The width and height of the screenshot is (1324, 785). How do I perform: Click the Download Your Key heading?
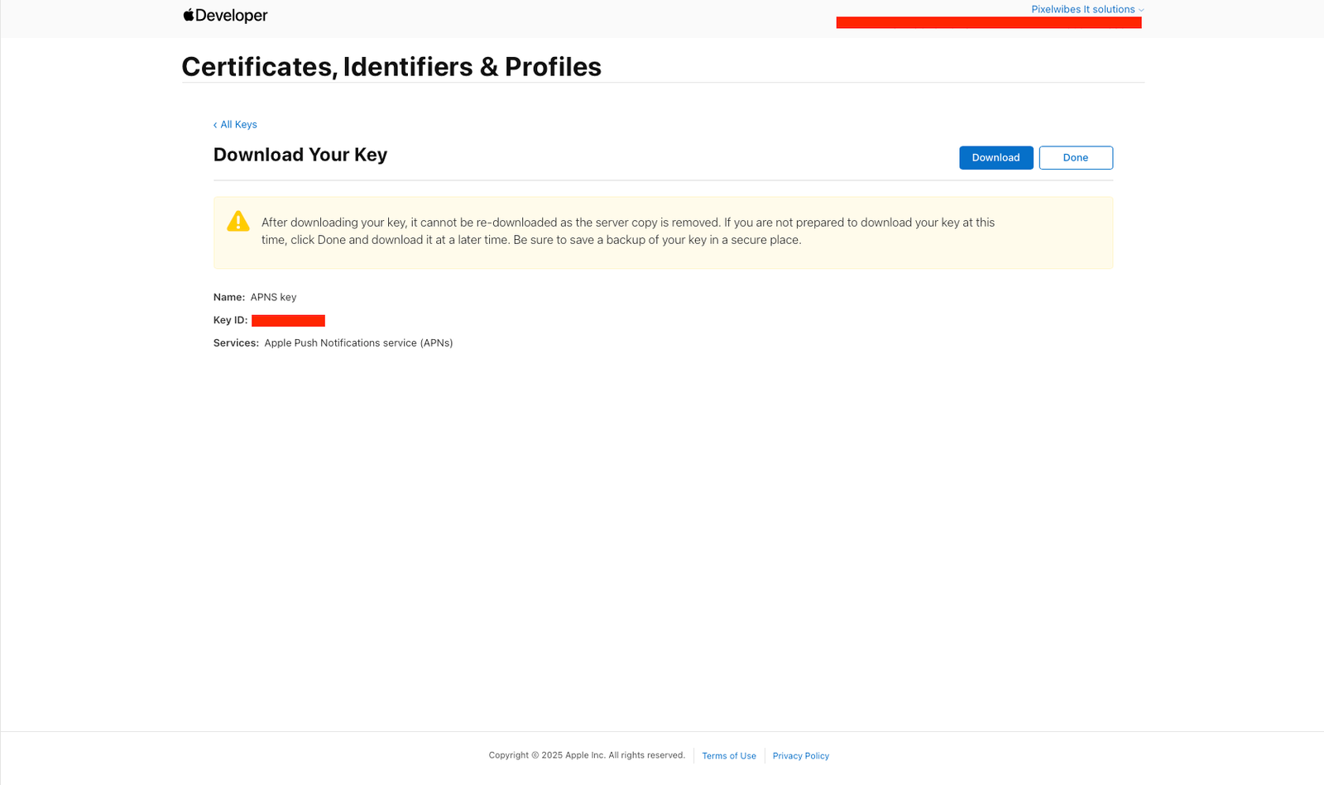coord(300,155)
